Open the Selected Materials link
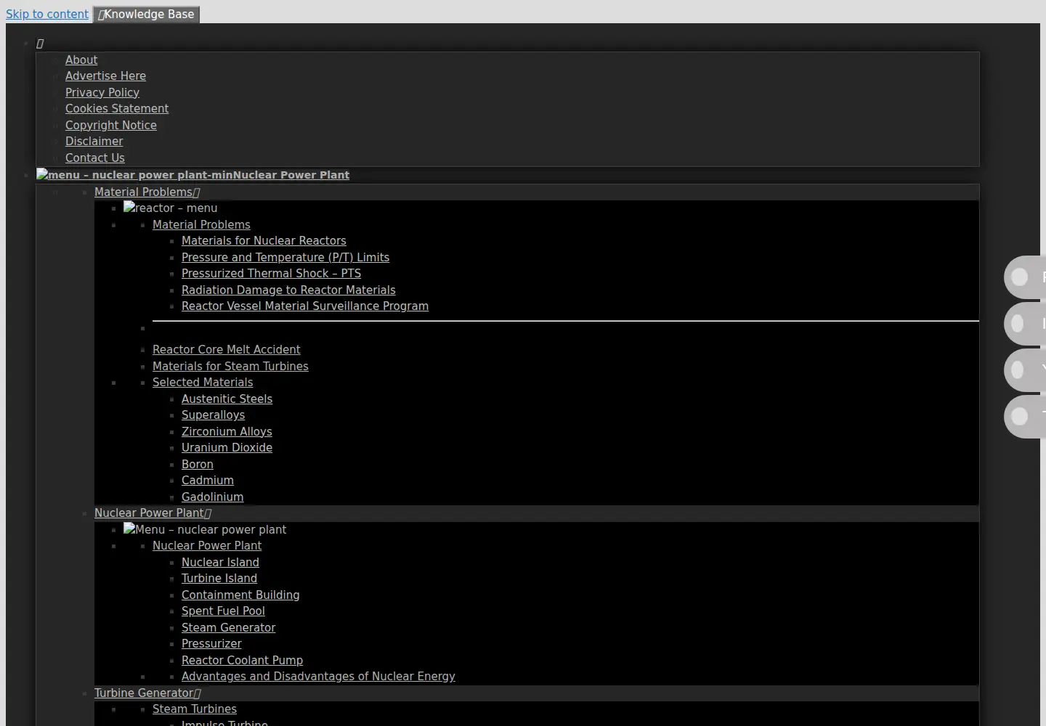Viewport: 1046px width, 726px height. (x=203, y=383)
